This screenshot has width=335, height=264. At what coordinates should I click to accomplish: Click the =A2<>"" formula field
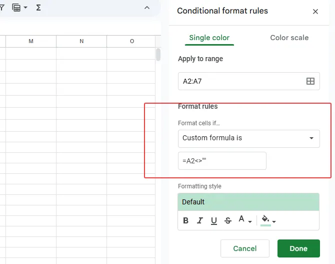pyautogui.click(x=222, y=161)
